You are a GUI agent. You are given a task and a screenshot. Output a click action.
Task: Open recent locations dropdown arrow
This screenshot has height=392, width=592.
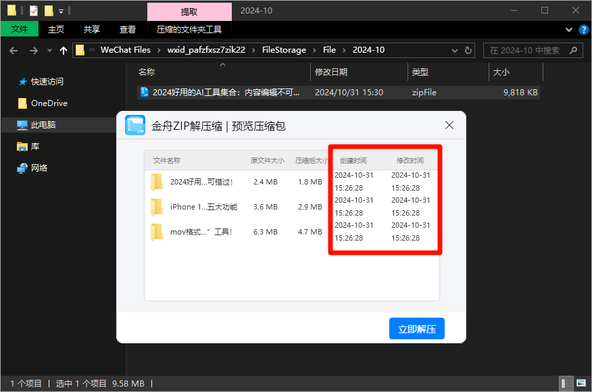[49, 50]
